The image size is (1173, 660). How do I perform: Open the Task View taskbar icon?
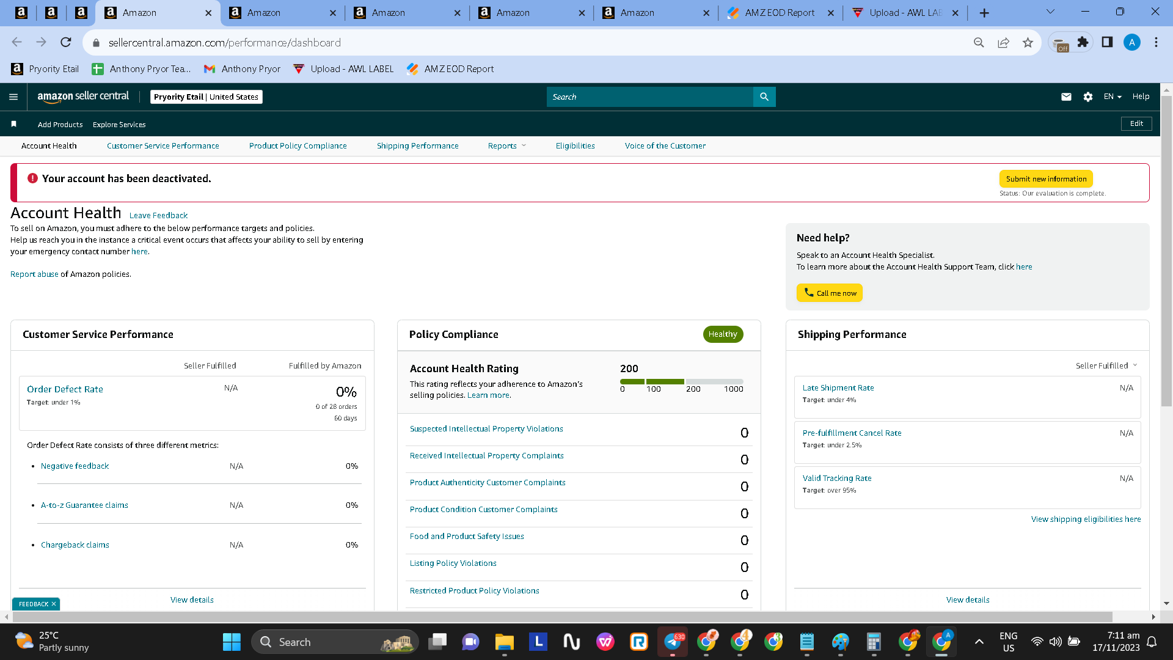(x=437, y=642)
